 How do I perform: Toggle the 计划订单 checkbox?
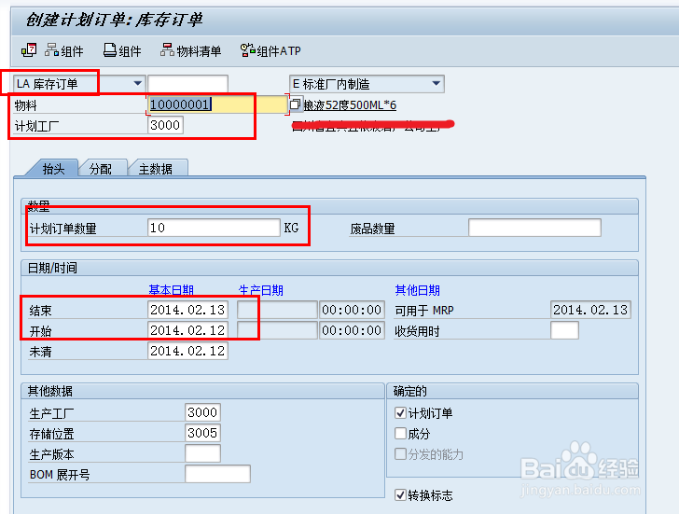pos(400,412)
